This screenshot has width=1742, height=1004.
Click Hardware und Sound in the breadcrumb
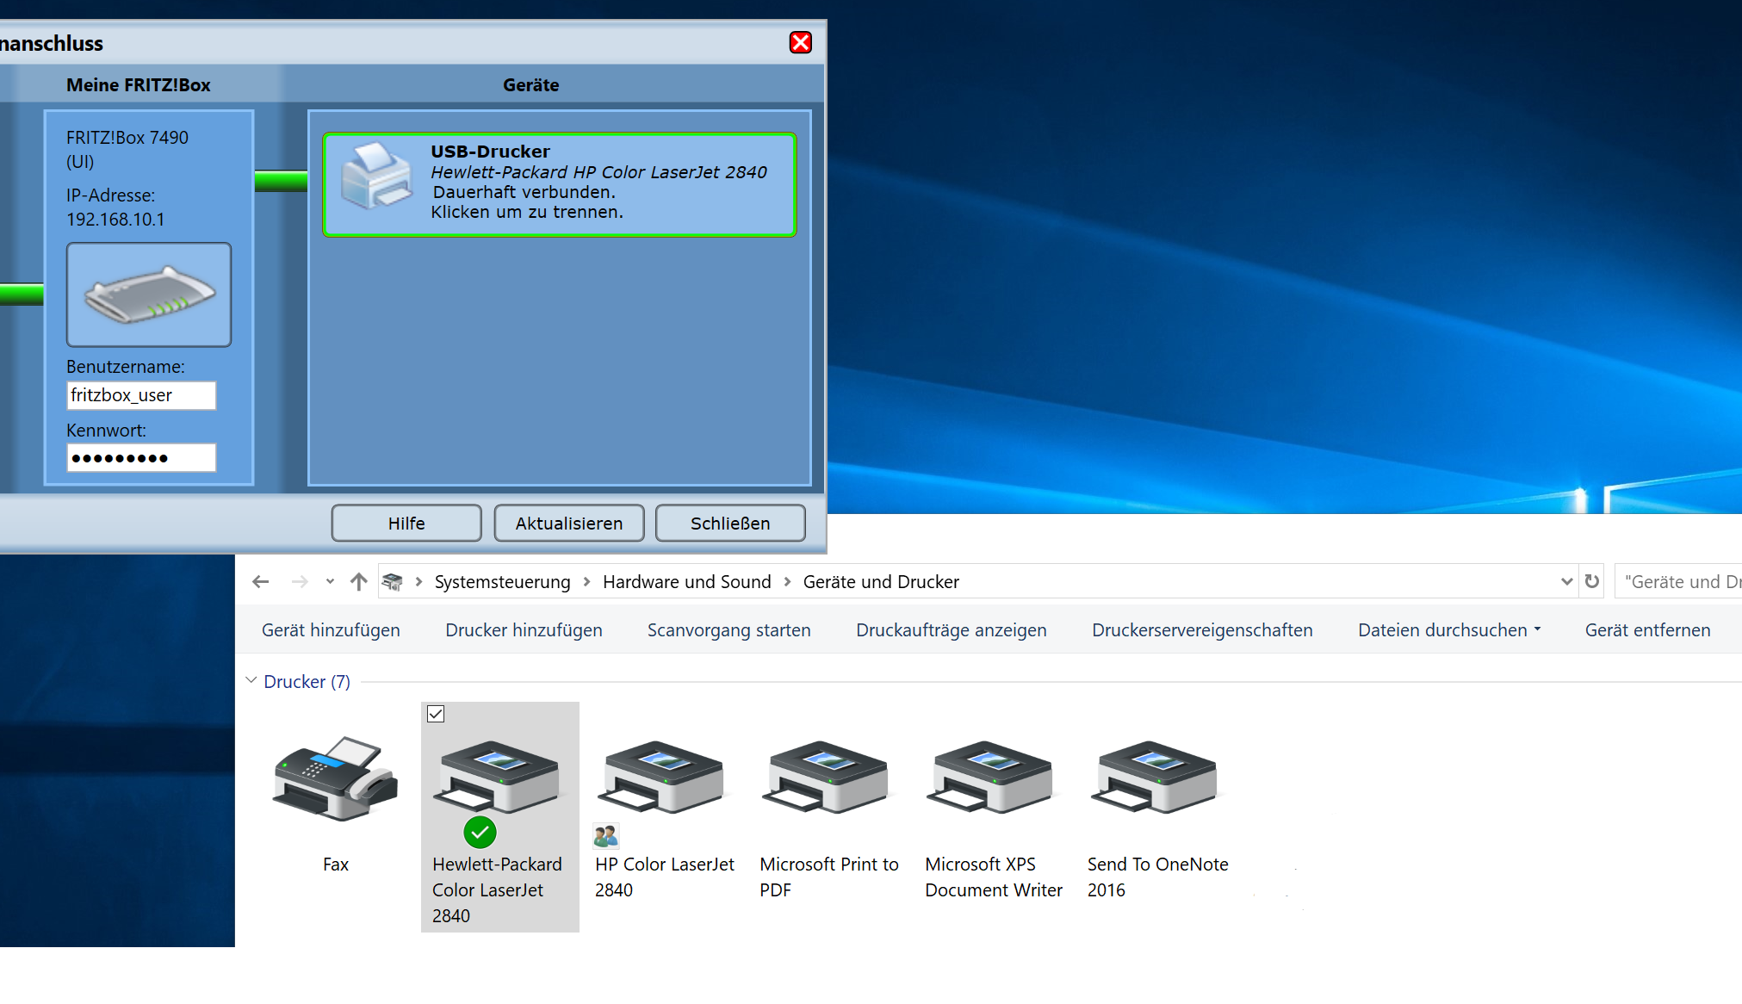(x=686, y=582)
